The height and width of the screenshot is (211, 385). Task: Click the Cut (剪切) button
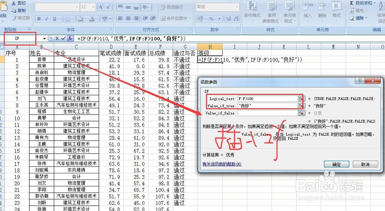point(18,3)
